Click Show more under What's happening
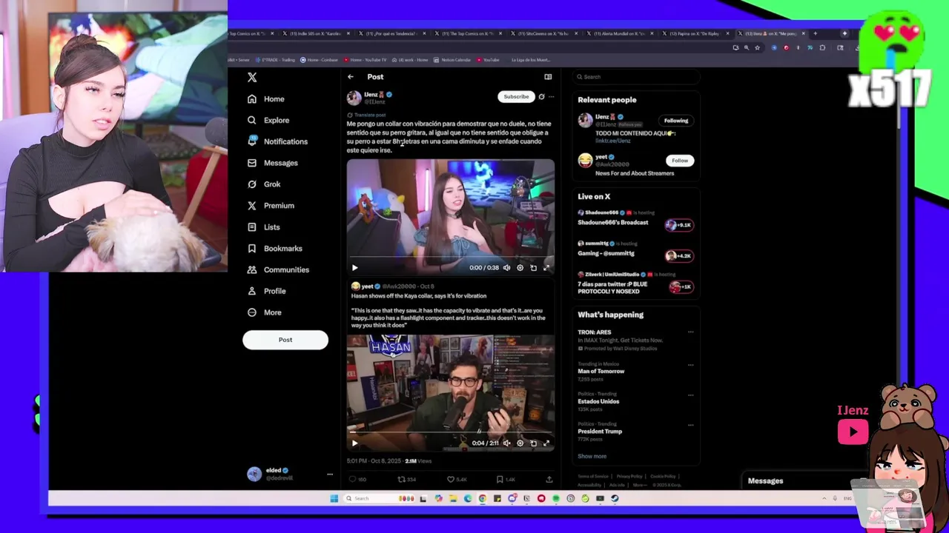949x533 pixels. (x=592, y=456)
